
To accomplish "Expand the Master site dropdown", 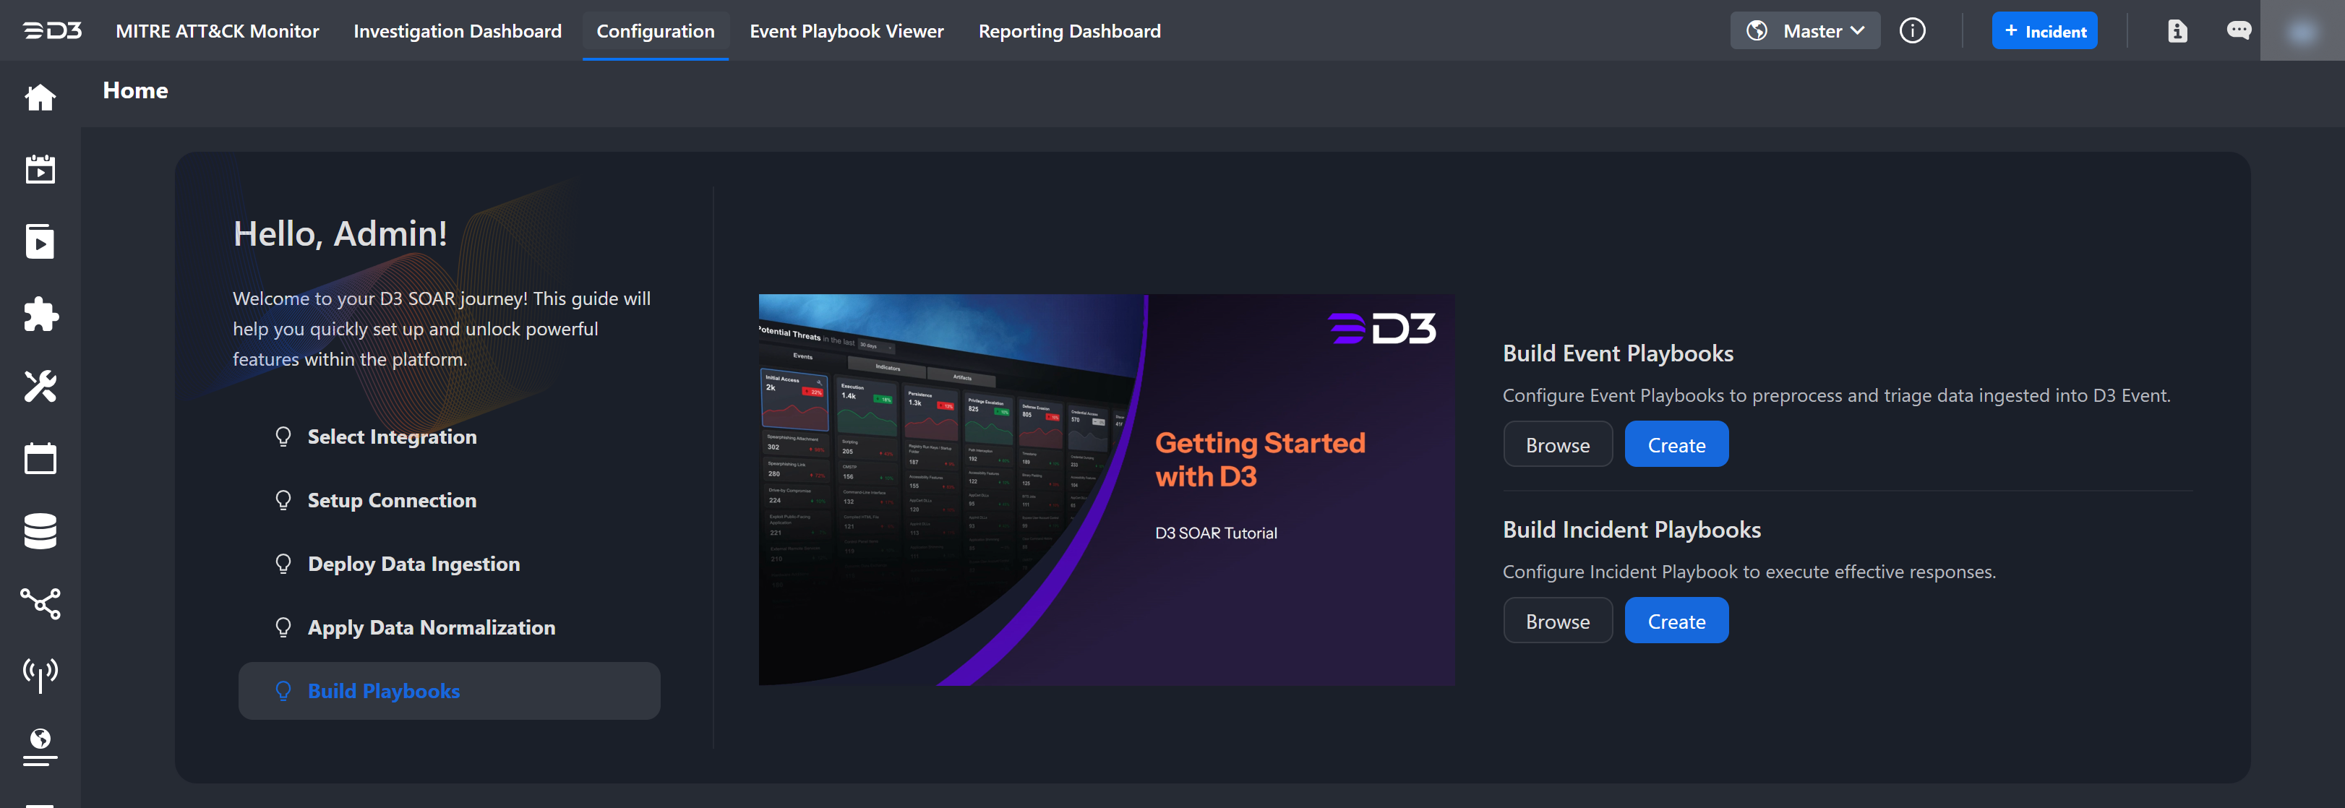I will 1804,31.
